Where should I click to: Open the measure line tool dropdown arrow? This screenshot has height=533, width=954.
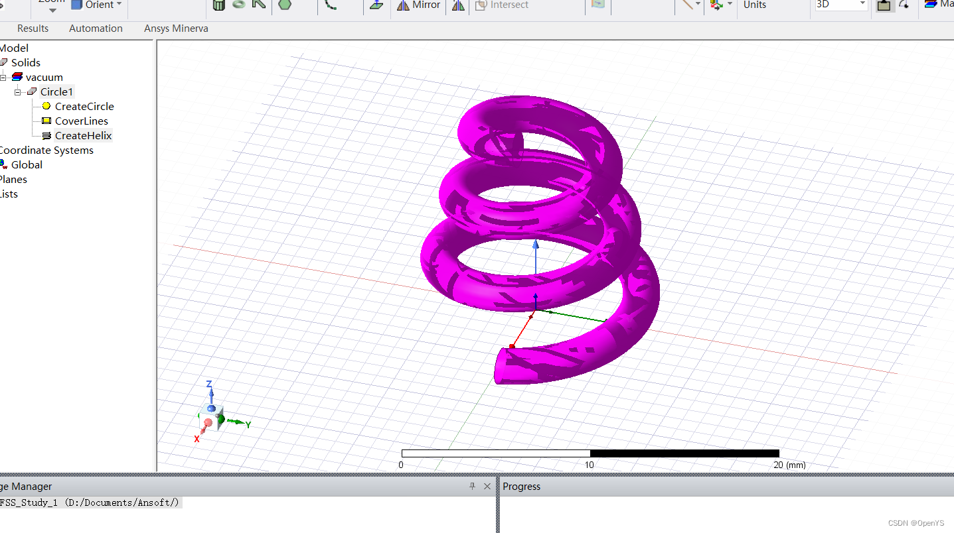(698, 4)
